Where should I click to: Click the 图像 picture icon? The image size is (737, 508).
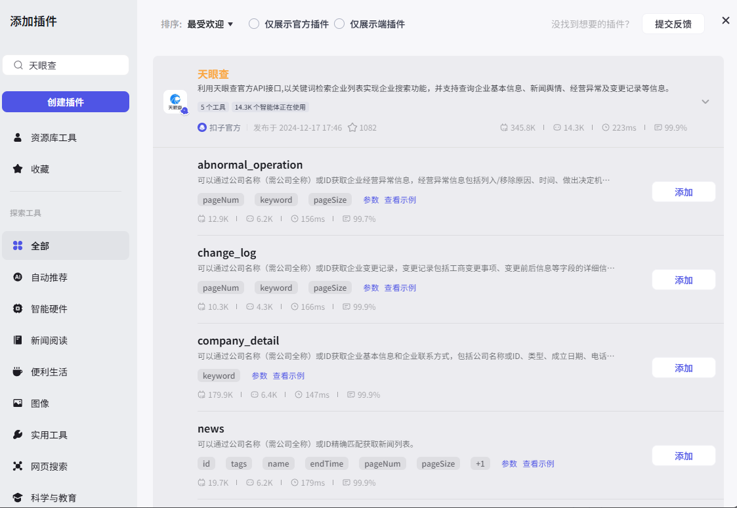(18, 403)
